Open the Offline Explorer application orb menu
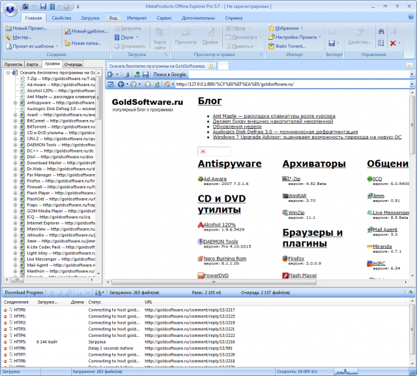Screen dimensions: 417x376 coord(10,10)
